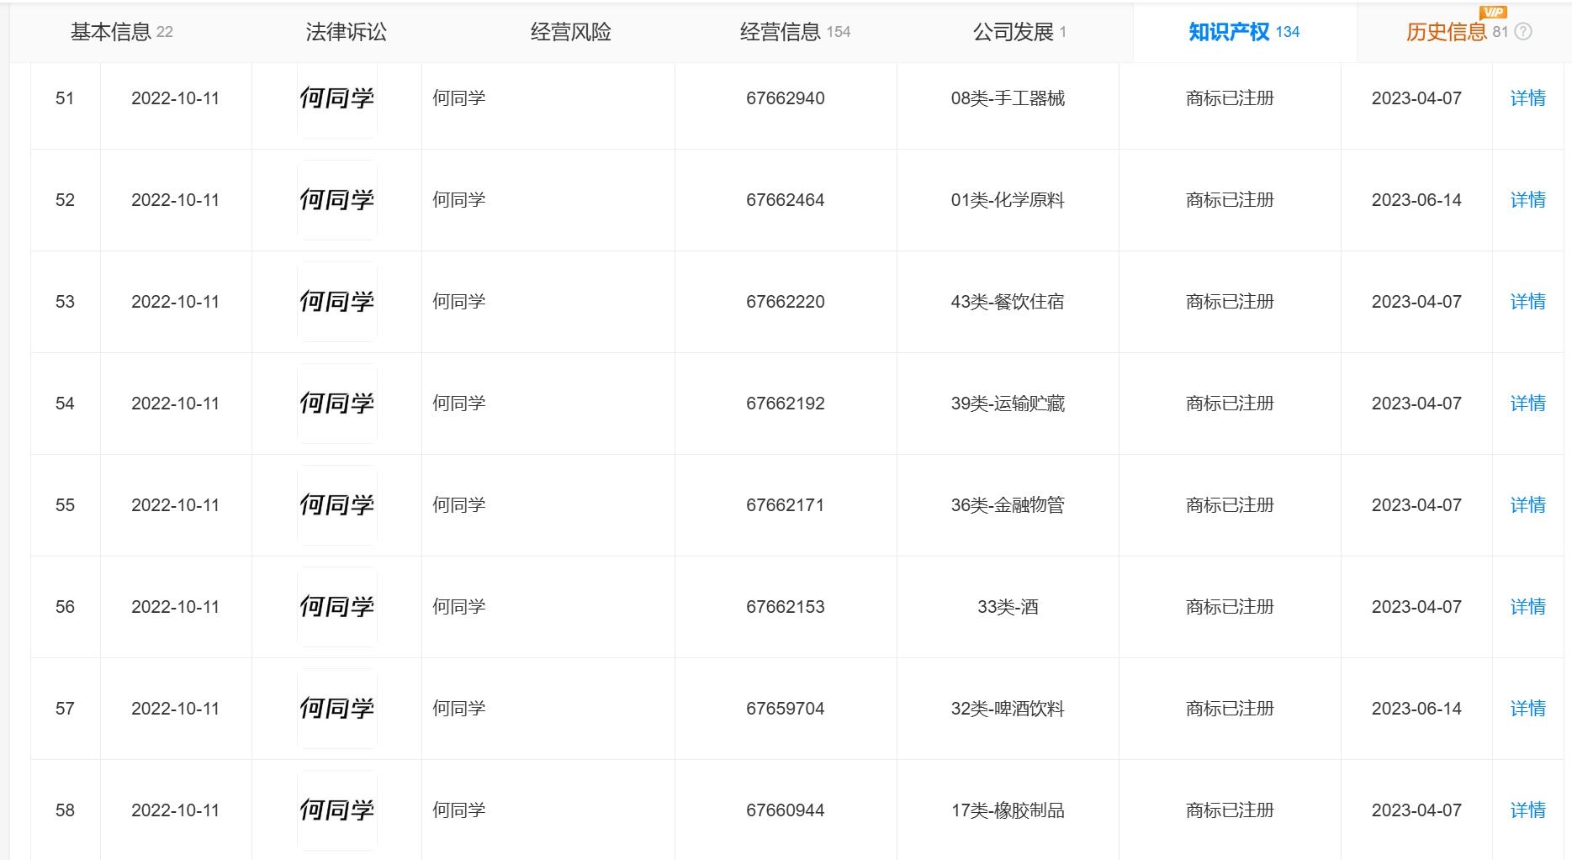Open the trademark image in row 53
The width and height of the screenshot is (1572, 860).
pyautogui.click(x=337, y=302)
